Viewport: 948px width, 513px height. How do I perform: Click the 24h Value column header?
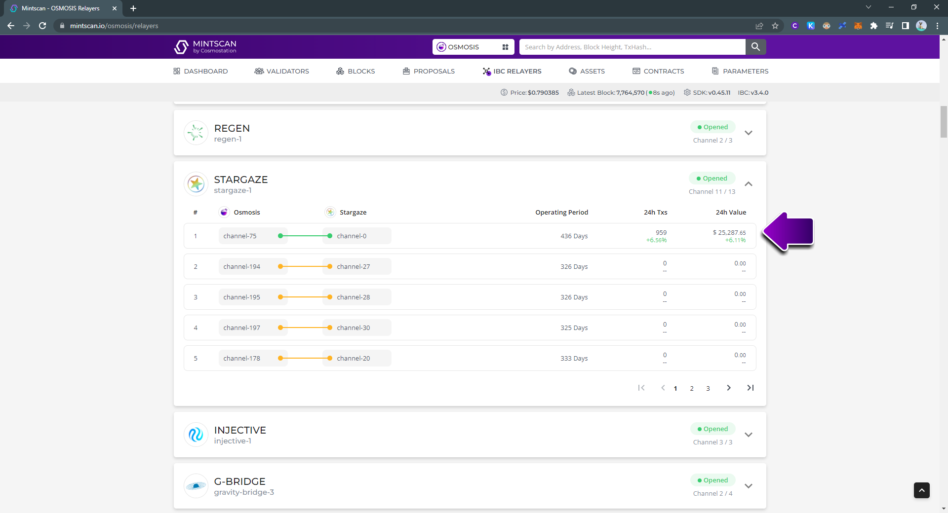pos(731,212)
